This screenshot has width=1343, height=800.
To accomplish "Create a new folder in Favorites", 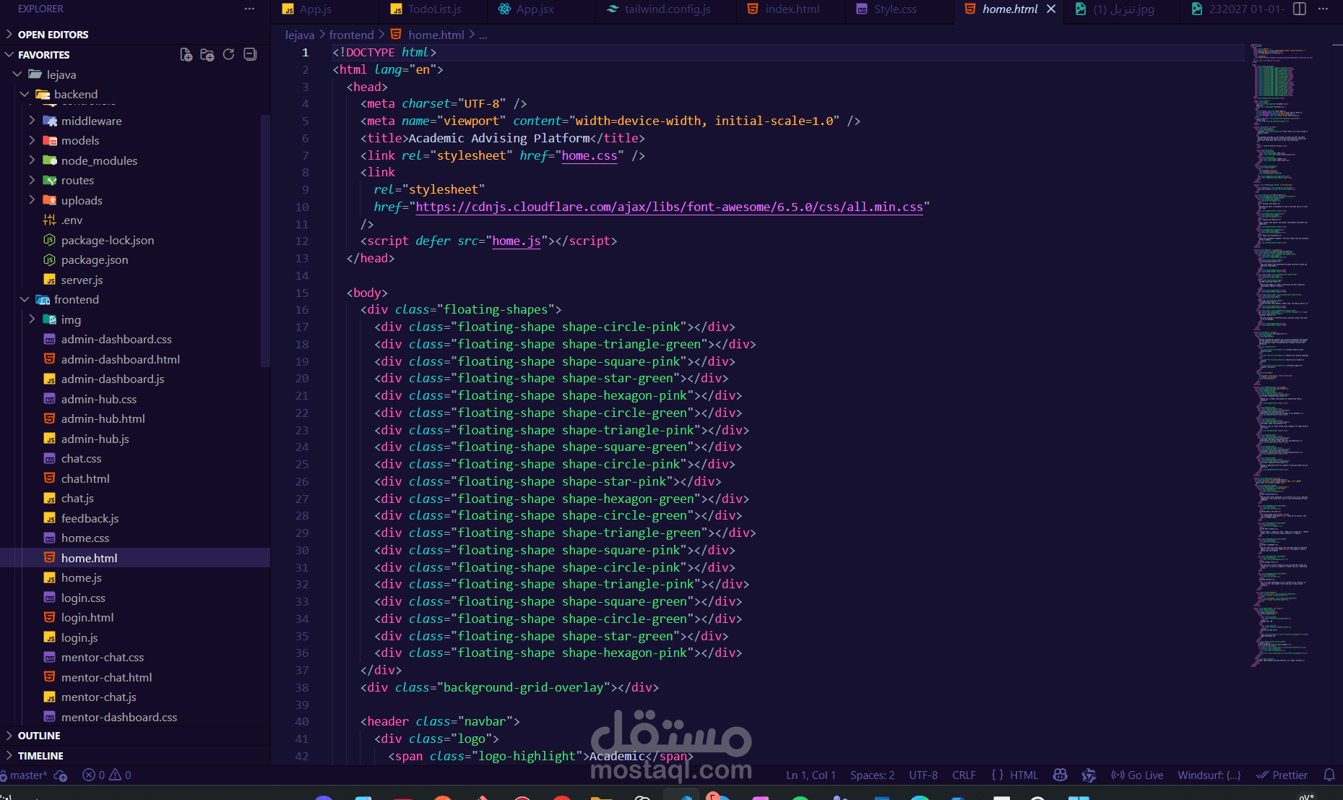I will coord(207,55).
